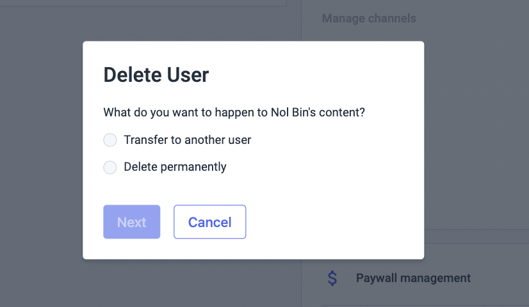
Task: Open the Manage channels entry
Action: [369, 18]
